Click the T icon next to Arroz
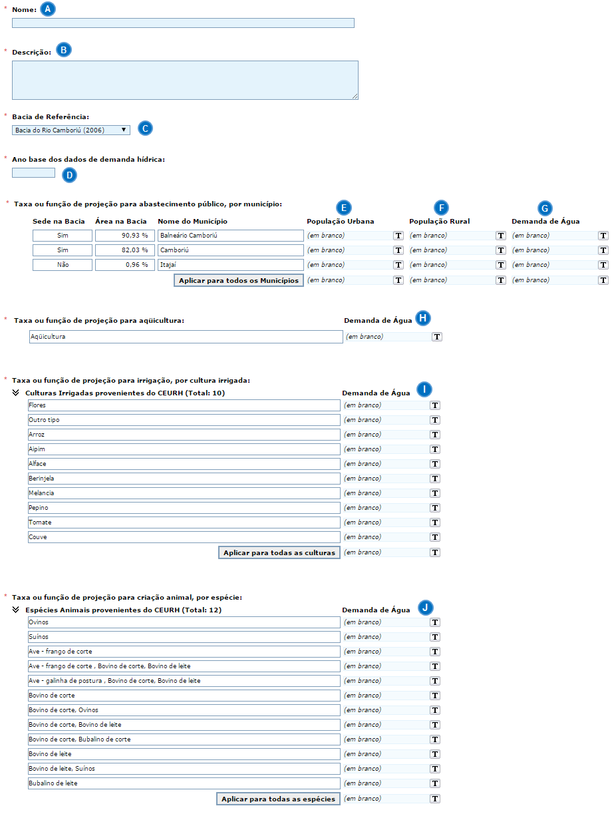This screenshot has width=614, height=822. (x=435, y=435)
